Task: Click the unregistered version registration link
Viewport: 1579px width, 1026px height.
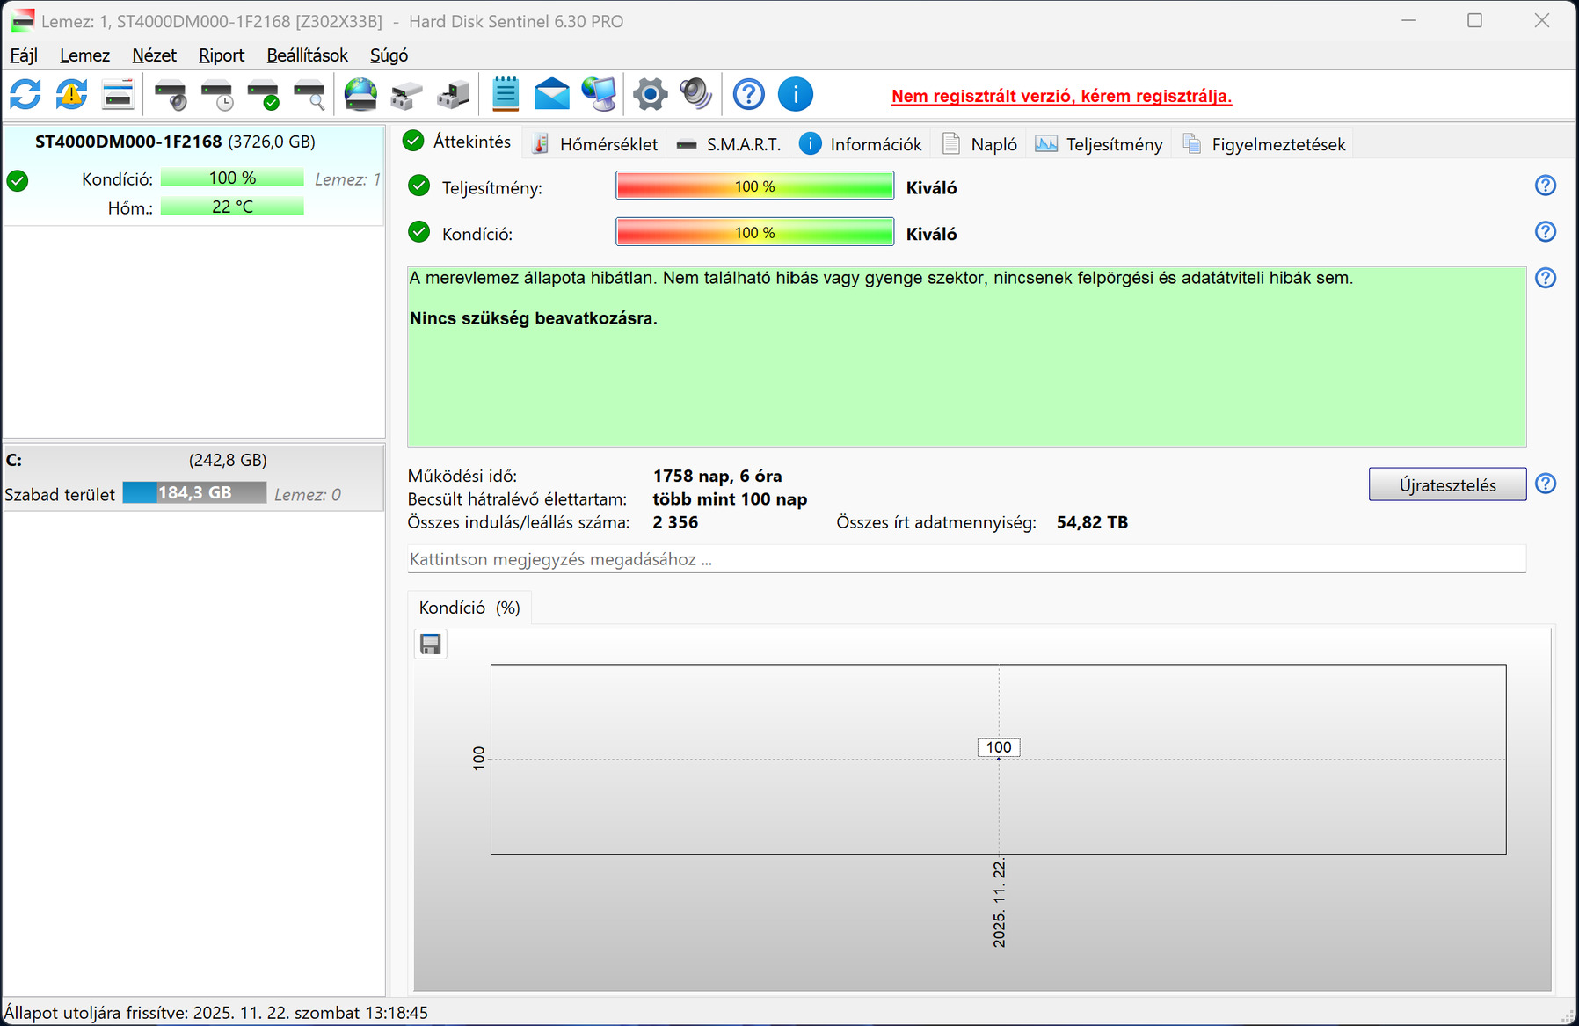Action: pyautogui.click(x=1061, y=96)
